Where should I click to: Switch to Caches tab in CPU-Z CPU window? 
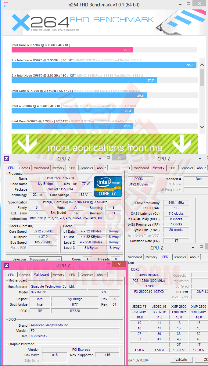(25, 168)
